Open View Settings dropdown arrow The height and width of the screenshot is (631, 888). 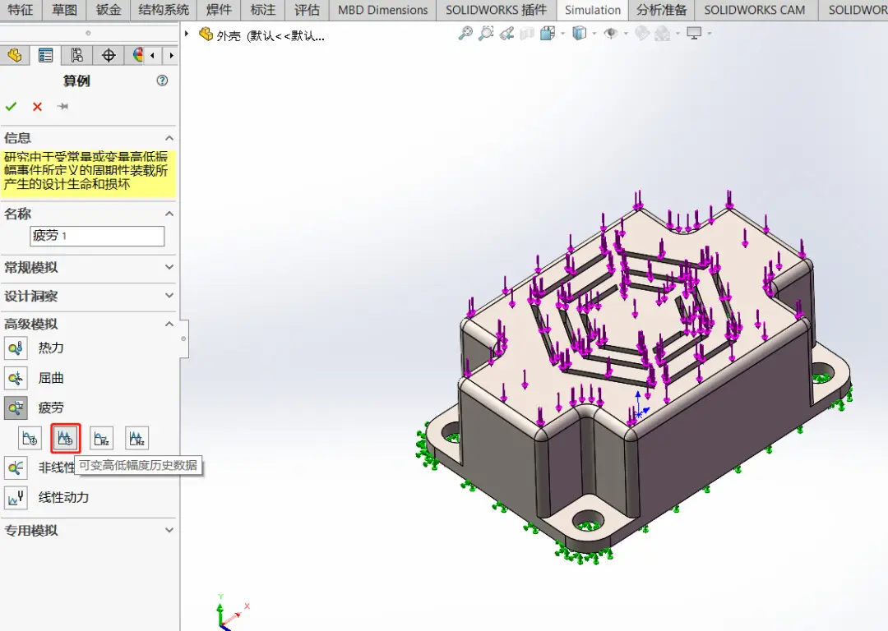coord(709,34)
